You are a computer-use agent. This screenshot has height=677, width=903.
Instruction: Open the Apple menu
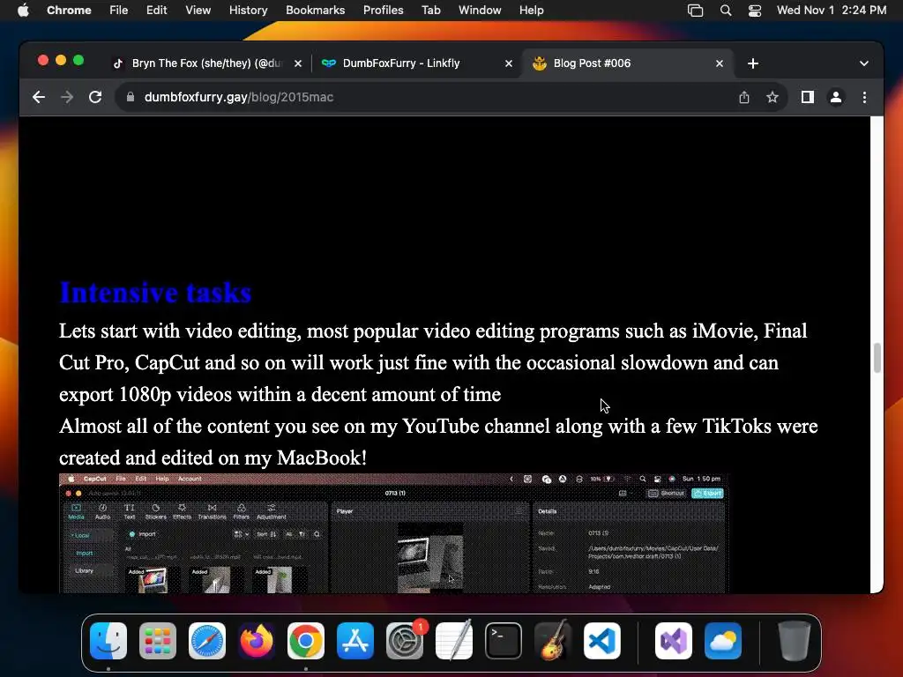23,11
